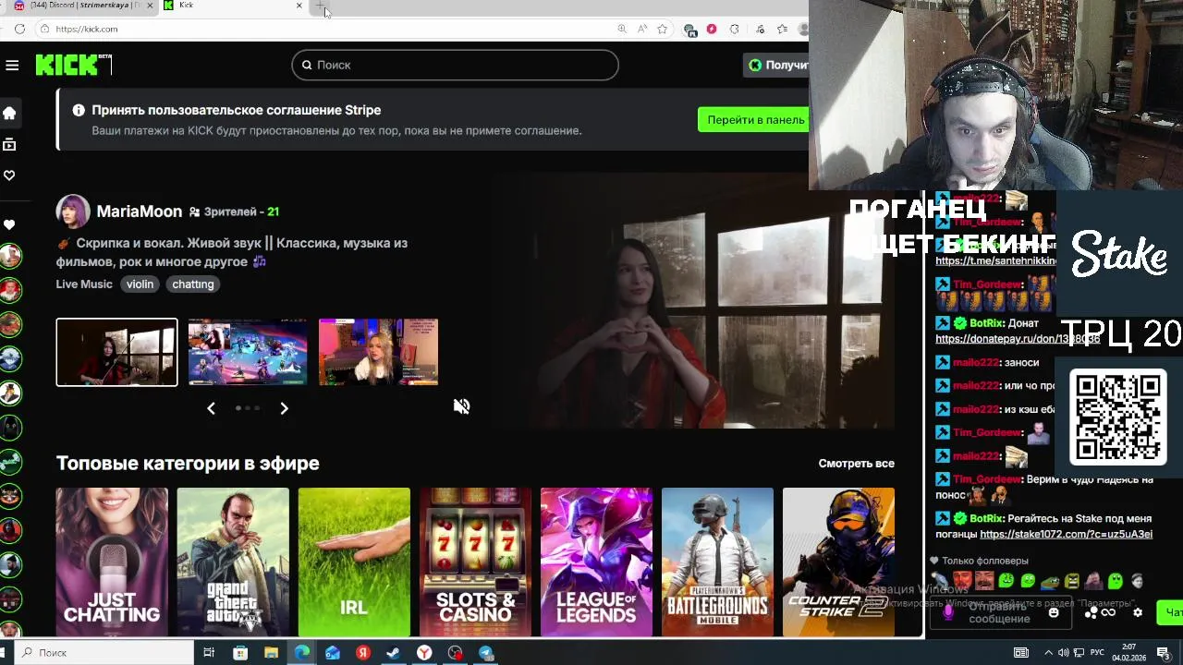
Task: Open the red lightning extension icon
Action: tap(711, 29)
